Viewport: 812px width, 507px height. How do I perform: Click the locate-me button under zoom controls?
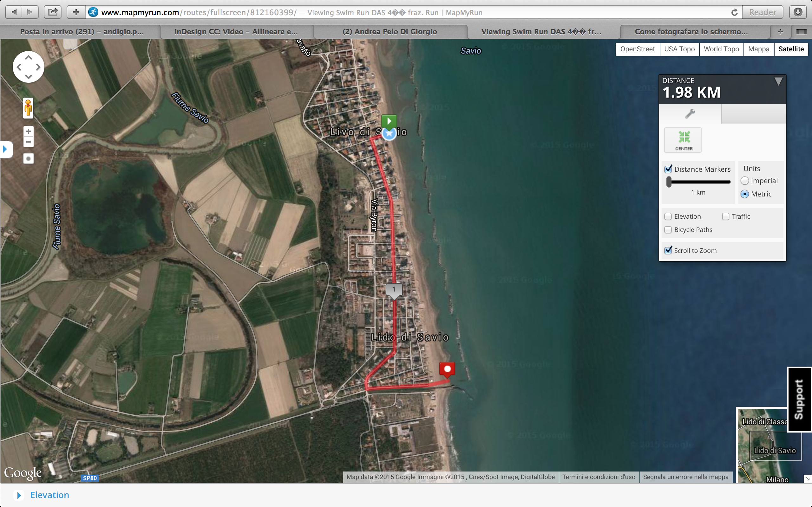[29, 158]
